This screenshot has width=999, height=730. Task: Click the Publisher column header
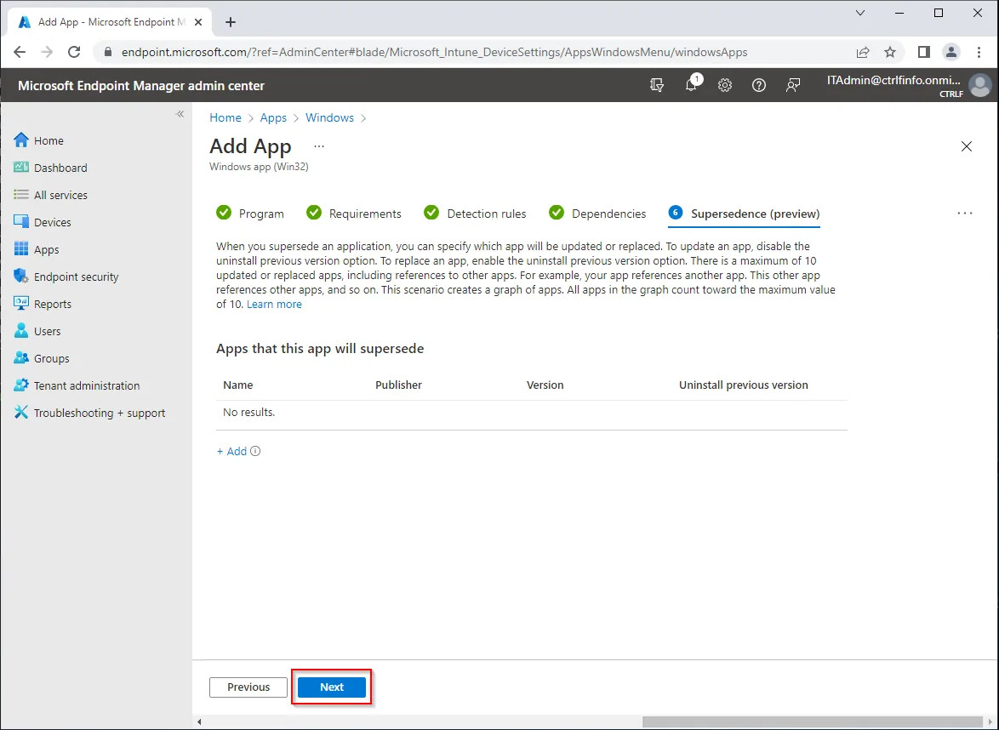(399, 385)
